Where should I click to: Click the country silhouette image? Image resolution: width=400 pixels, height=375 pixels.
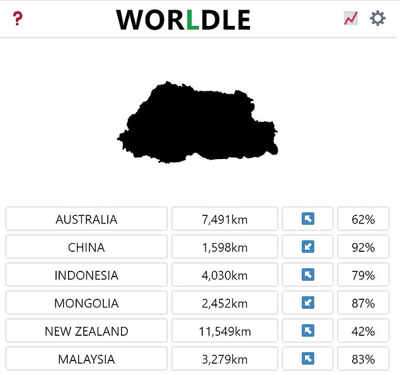pyautogui.click(x=197, y=122)
